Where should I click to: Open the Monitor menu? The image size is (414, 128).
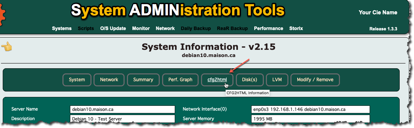[x=141, y=28]
